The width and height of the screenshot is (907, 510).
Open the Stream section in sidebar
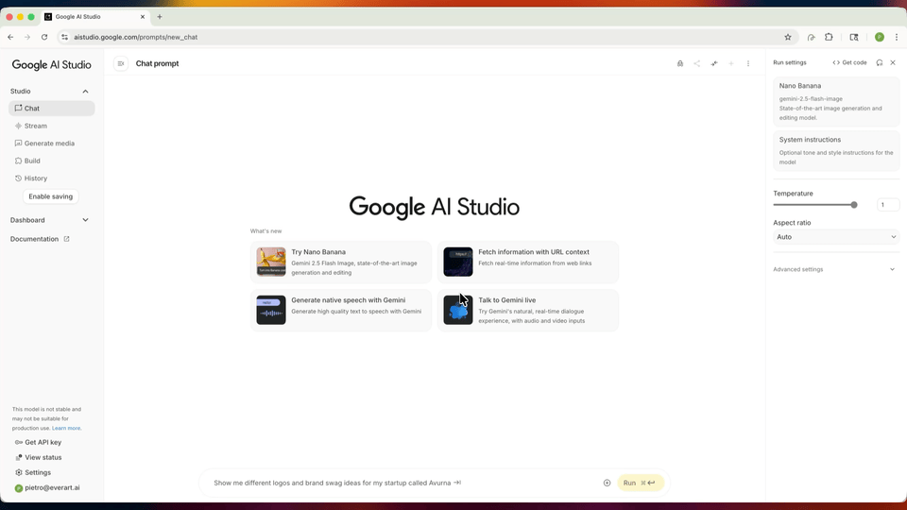pyautogui.click(x=51, y=126)
